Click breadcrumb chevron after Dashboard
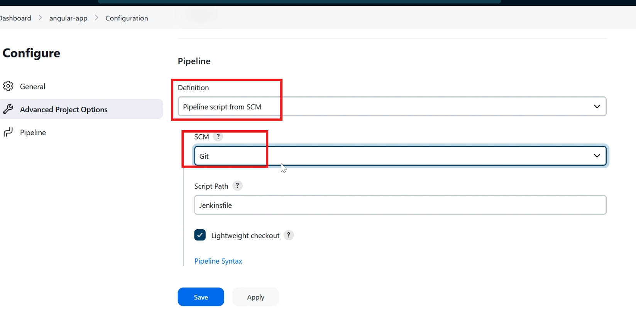This screenshot has width=636, height=326. tap(40, 18)
